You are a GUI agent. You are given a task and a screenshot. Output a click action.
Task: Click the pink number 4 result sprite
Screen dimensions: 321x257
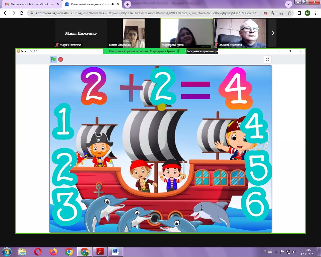[235, 89]
